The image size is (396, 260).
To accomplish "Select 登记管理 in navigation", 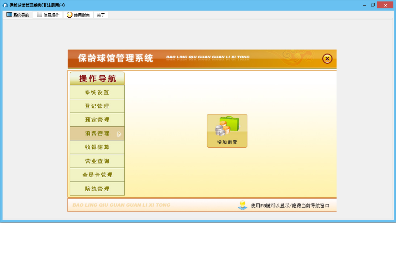I will (x=97, y=106).
